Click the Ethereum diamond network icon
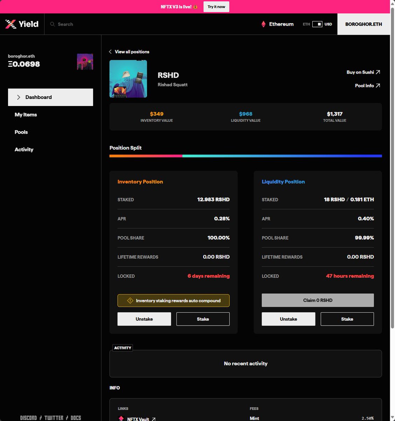 (x=263, y=24)
